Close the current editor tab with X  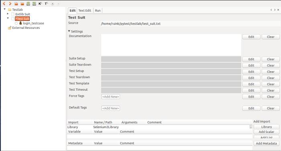[x=278, y=10]
